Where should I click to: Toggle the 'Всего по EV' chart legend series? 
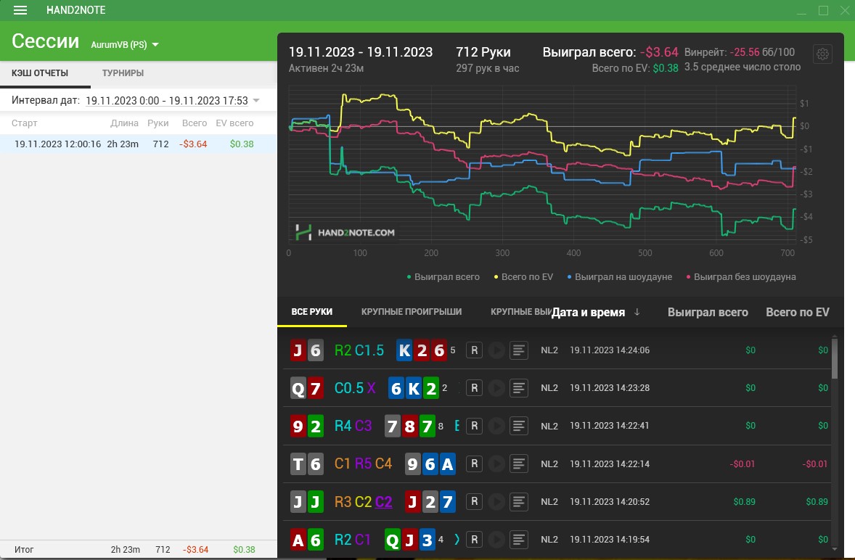[x=523, y=276]
